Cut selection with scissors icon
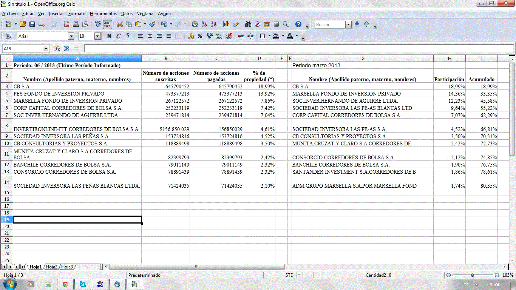516x290 pixels. point(120,24)
